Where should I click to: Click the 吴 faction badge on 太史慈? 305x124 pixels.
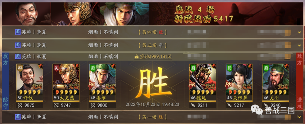point(56,68)
